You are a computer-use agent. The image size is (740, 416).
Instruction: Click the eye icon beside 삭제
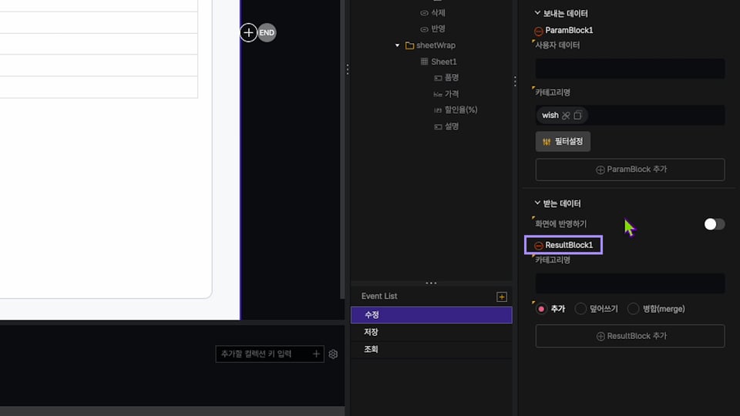[x=424, y=13]
